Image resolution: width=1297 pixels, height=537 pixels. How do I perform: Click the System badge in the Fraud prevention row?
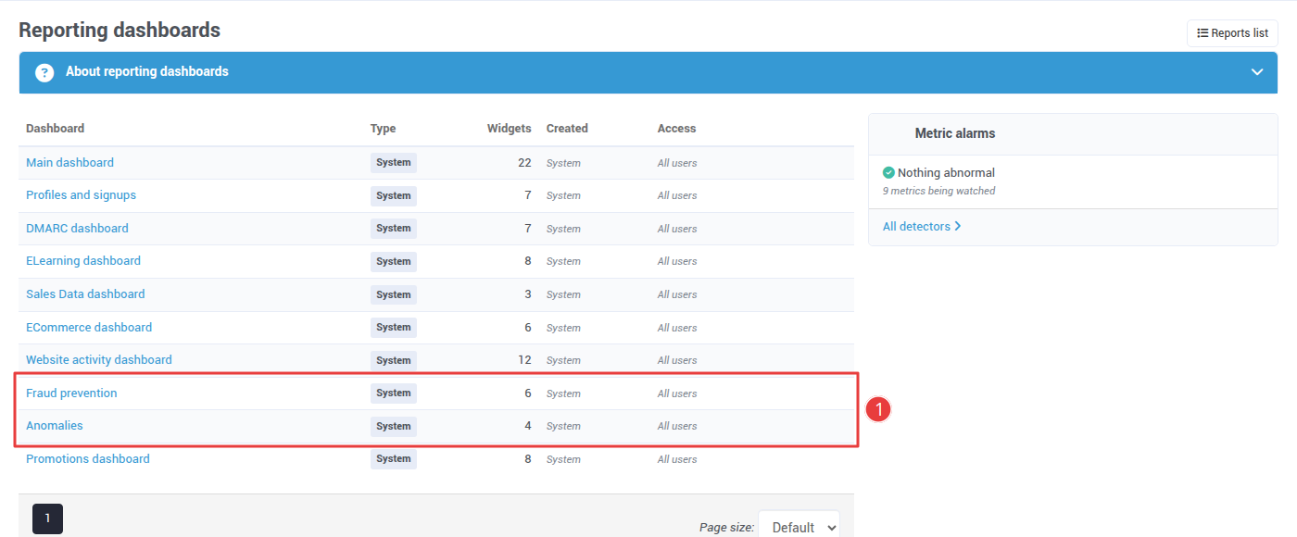[394, 393]
